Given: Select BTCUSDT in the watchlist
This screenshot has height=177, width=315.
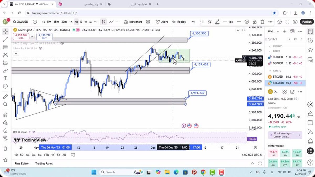Looking at the screenshot, I should (x=285, y=83).
